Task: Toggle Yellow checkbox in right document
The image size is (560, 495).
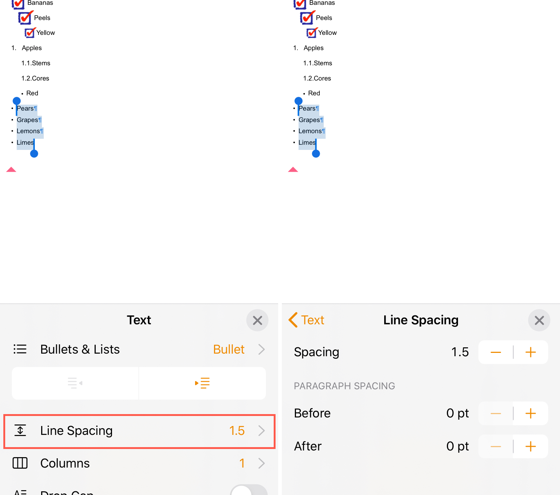Action: pos(312,33)
